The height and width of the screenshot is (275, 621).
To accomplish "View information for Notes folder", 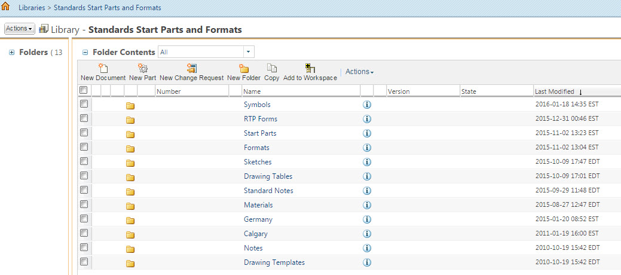I will [367, 248].
